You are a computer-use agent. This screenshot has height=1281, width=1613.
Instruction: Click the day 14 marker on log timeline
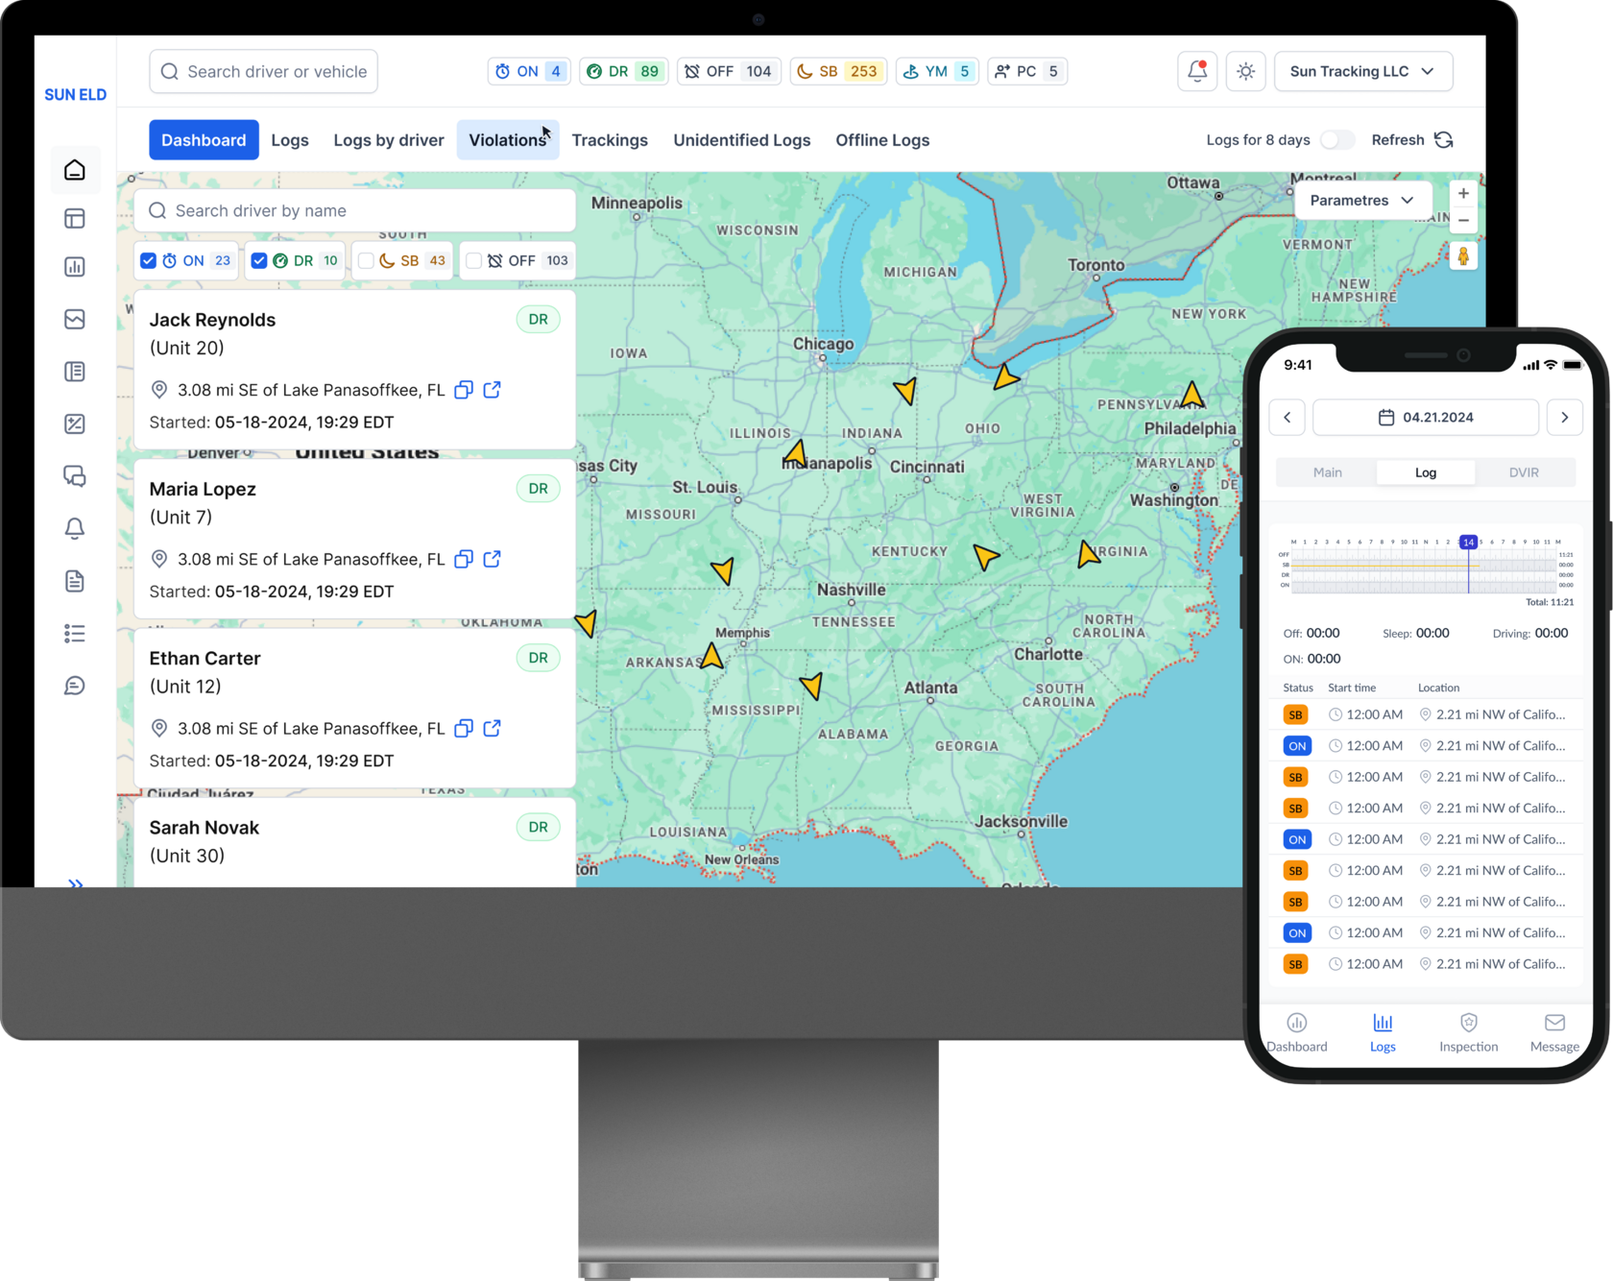tap(1468, 543)
